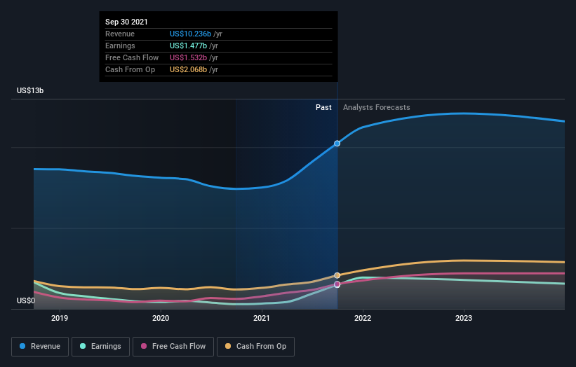Toggle the Free Cash Flow legend button

(x=173, y=347)
